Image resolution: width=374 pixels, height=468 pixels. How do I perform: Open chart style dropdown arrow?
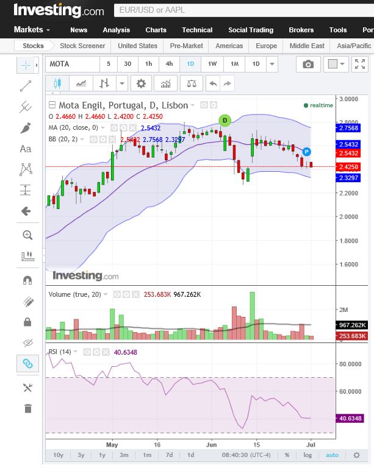point(122,83)
